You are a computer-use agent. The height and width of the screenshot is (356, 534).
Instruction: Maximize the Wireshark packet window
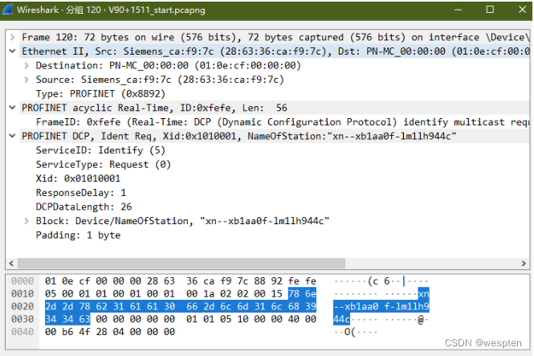coord(490,10)
